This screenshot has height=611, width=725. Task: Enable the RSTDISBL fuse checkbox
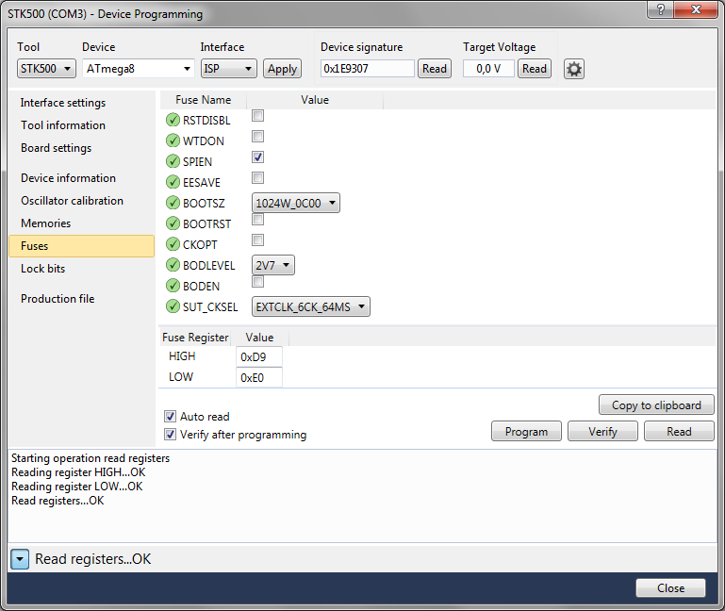257,116
